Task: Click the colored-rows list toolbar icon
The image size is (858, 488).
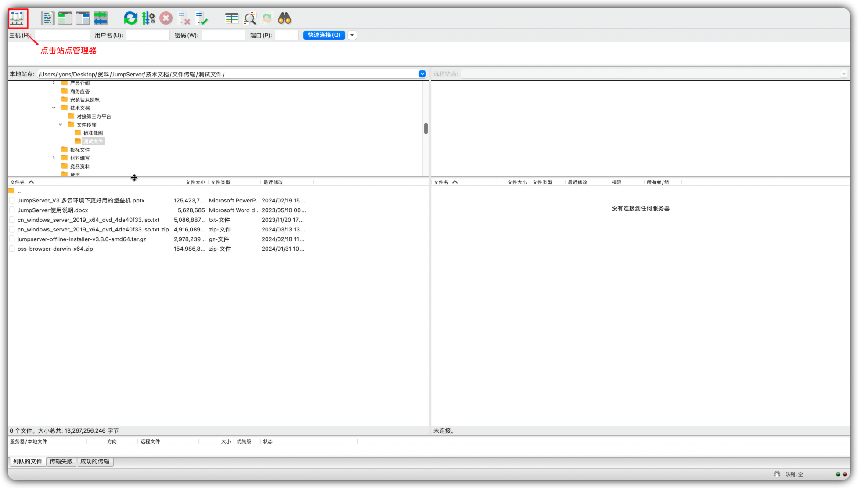Action: (232, 18)
